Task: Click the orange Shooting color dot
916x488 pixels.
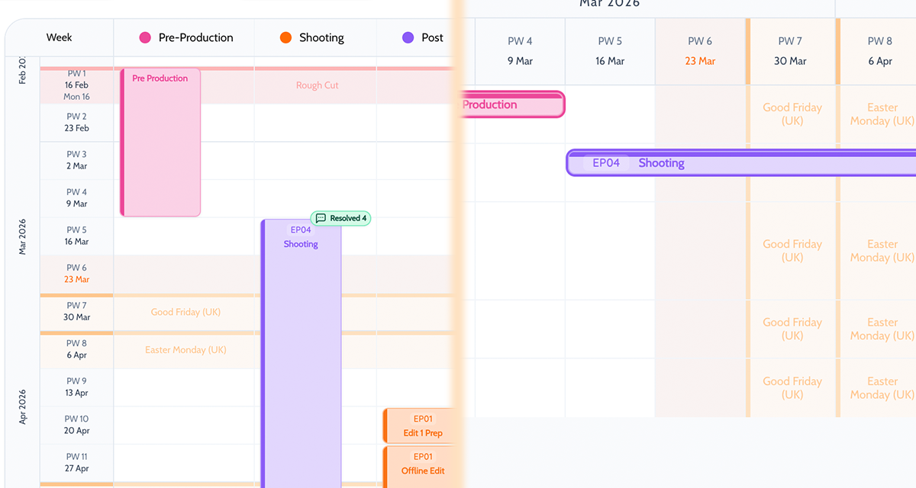Action: pos(285,37)
